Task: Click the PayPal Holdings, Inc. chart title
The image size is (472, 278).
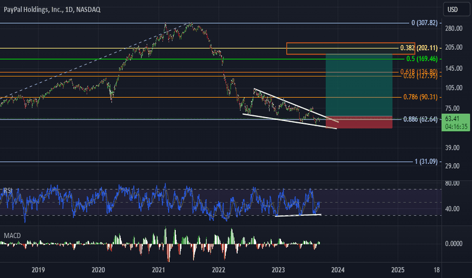Action: [x=52, y=10]
